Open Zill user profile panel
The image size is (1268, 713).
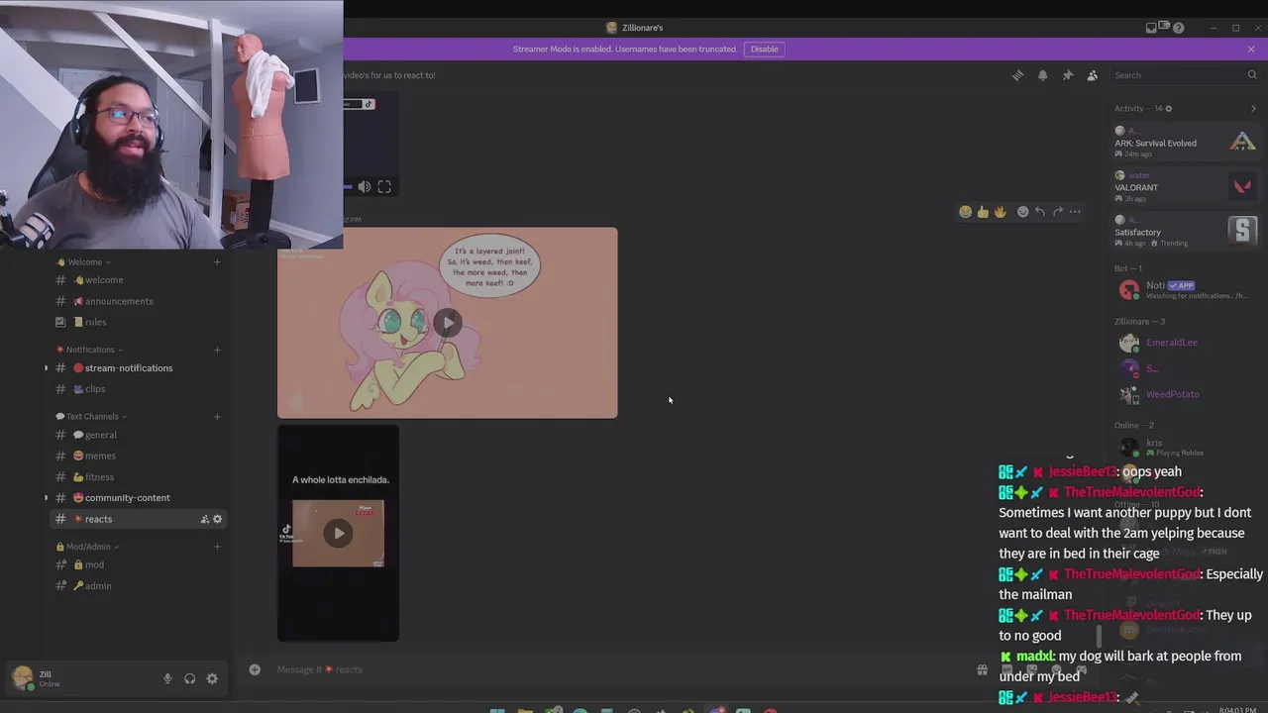[x=79, y=678]
